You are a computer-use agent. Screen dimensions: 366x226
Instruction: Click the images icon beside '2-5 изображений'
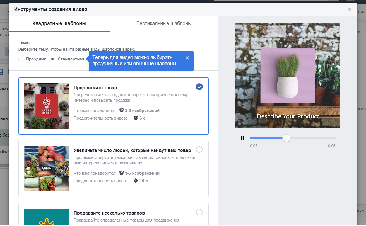pyautogui.click(x=121, y=110)
